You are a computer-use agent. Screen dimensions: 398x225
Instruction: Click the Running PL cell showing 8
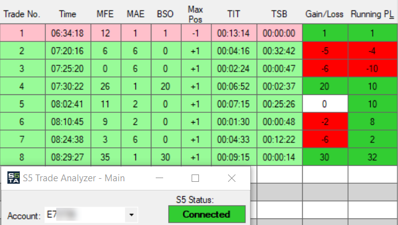[373, 121]
